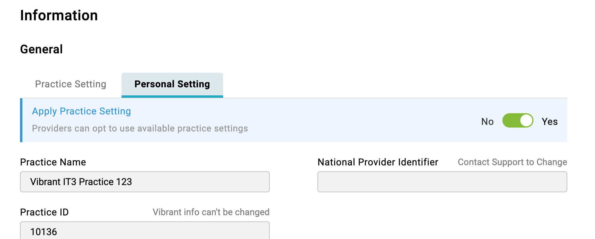595x239 pixels.
Task: Click Contact Support to Change
Action: pos(512,162)
